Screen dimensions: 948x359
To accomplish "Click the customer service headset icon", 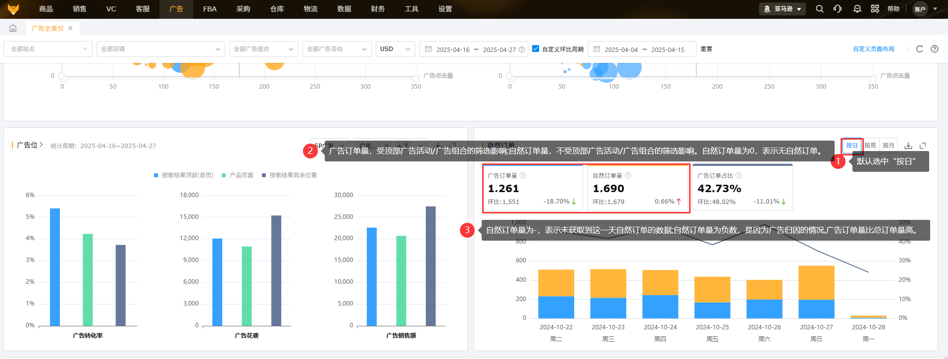I will coord(838,9).
